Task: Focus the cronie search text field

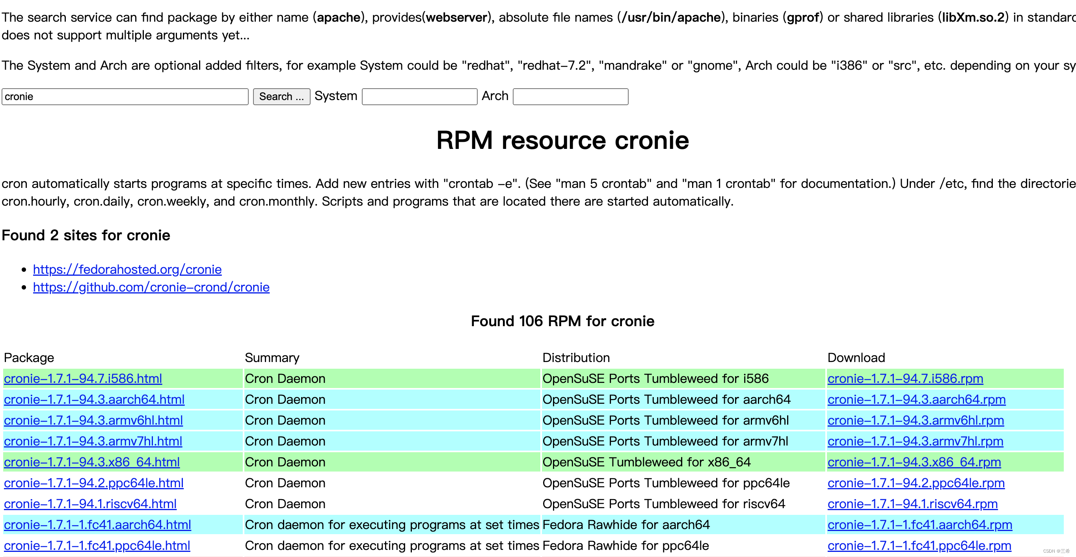Action: pyautogui.click(x=125, y=97)
